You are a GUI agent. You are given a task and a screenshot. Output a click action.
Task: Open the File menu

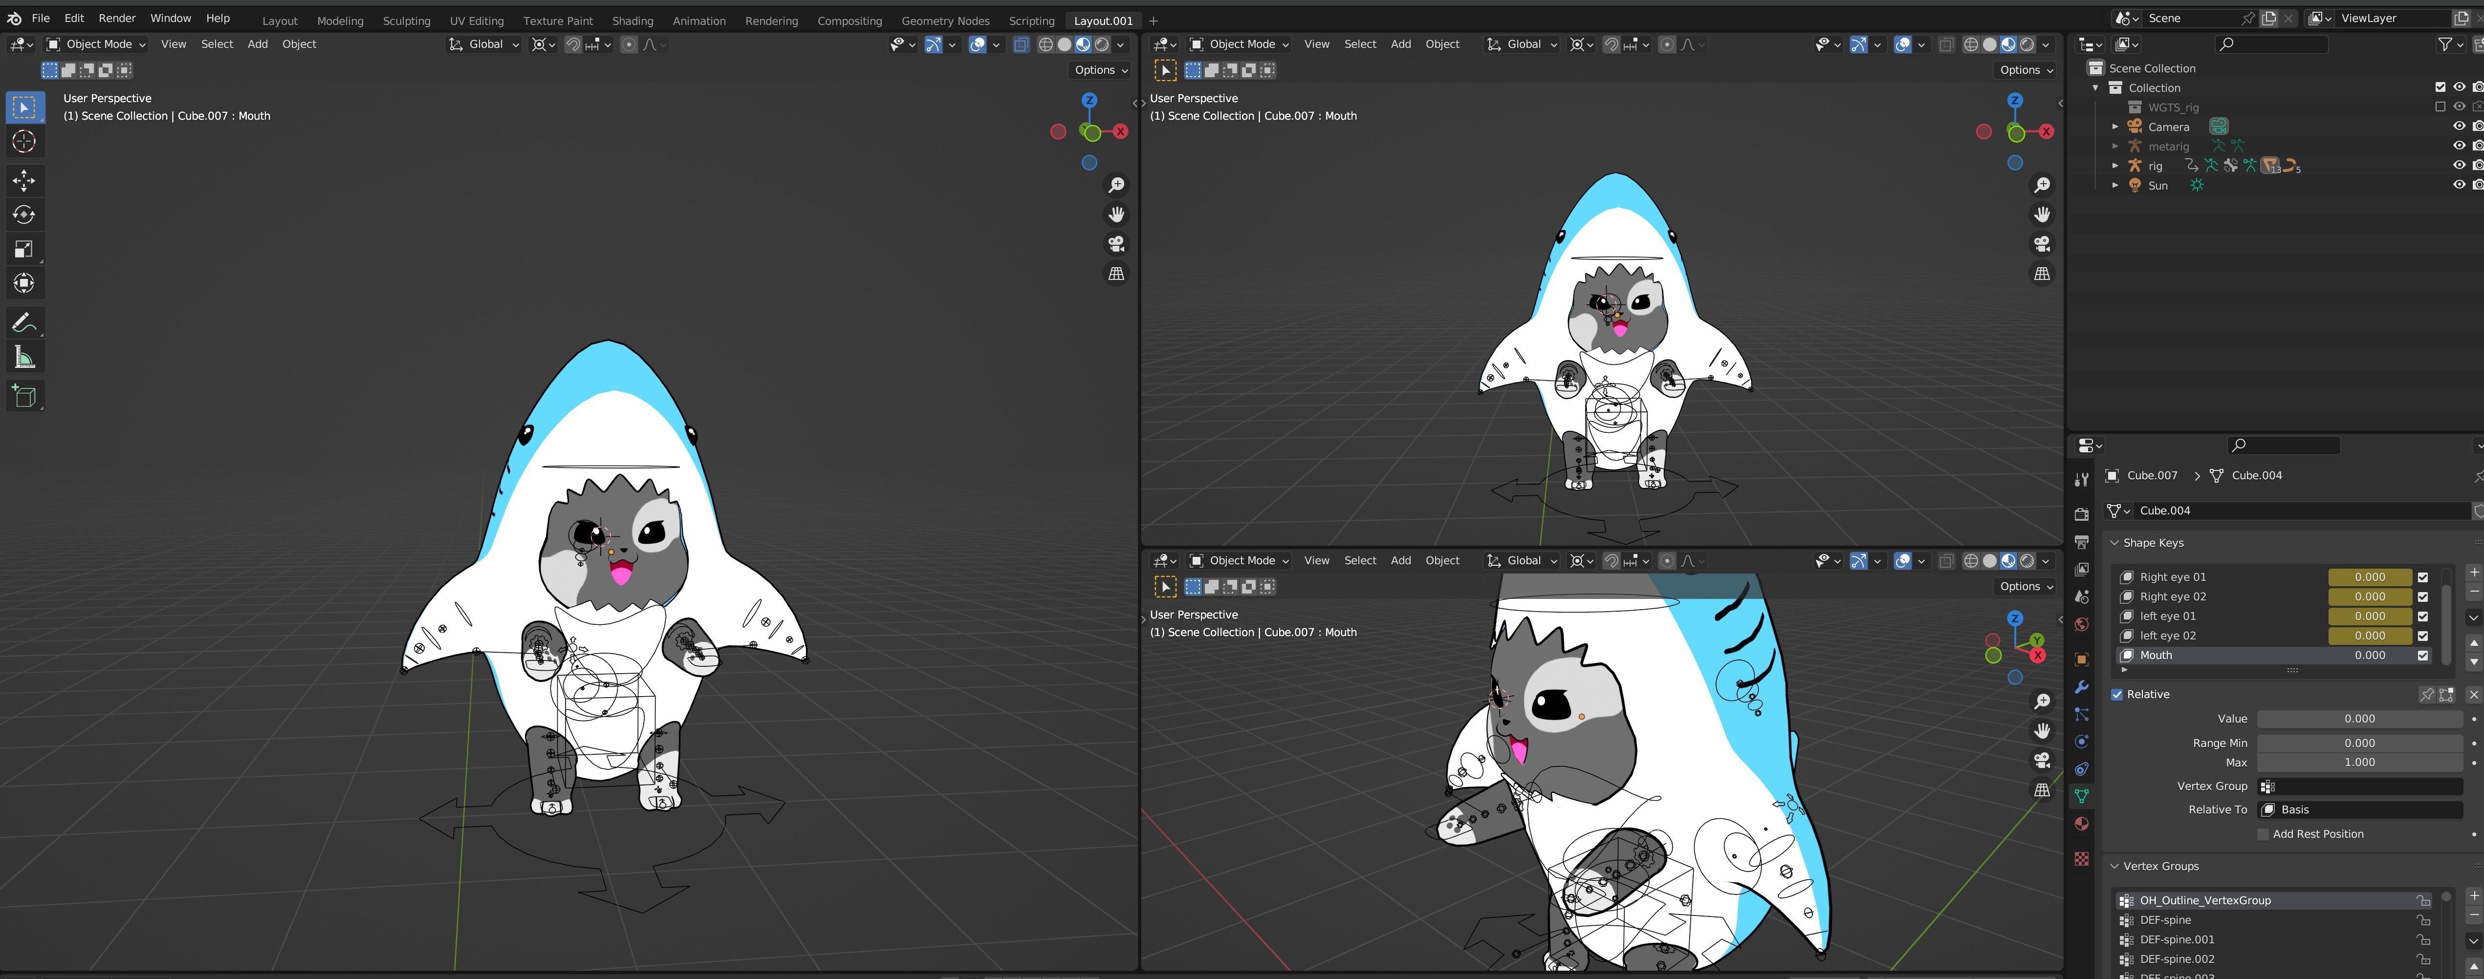tap(41, 18)
